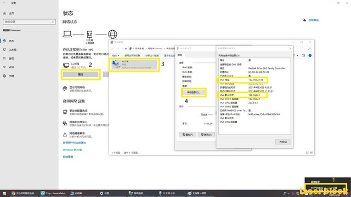Open the 获取帮助 link

pyautogui.click(x=313, y=20)
